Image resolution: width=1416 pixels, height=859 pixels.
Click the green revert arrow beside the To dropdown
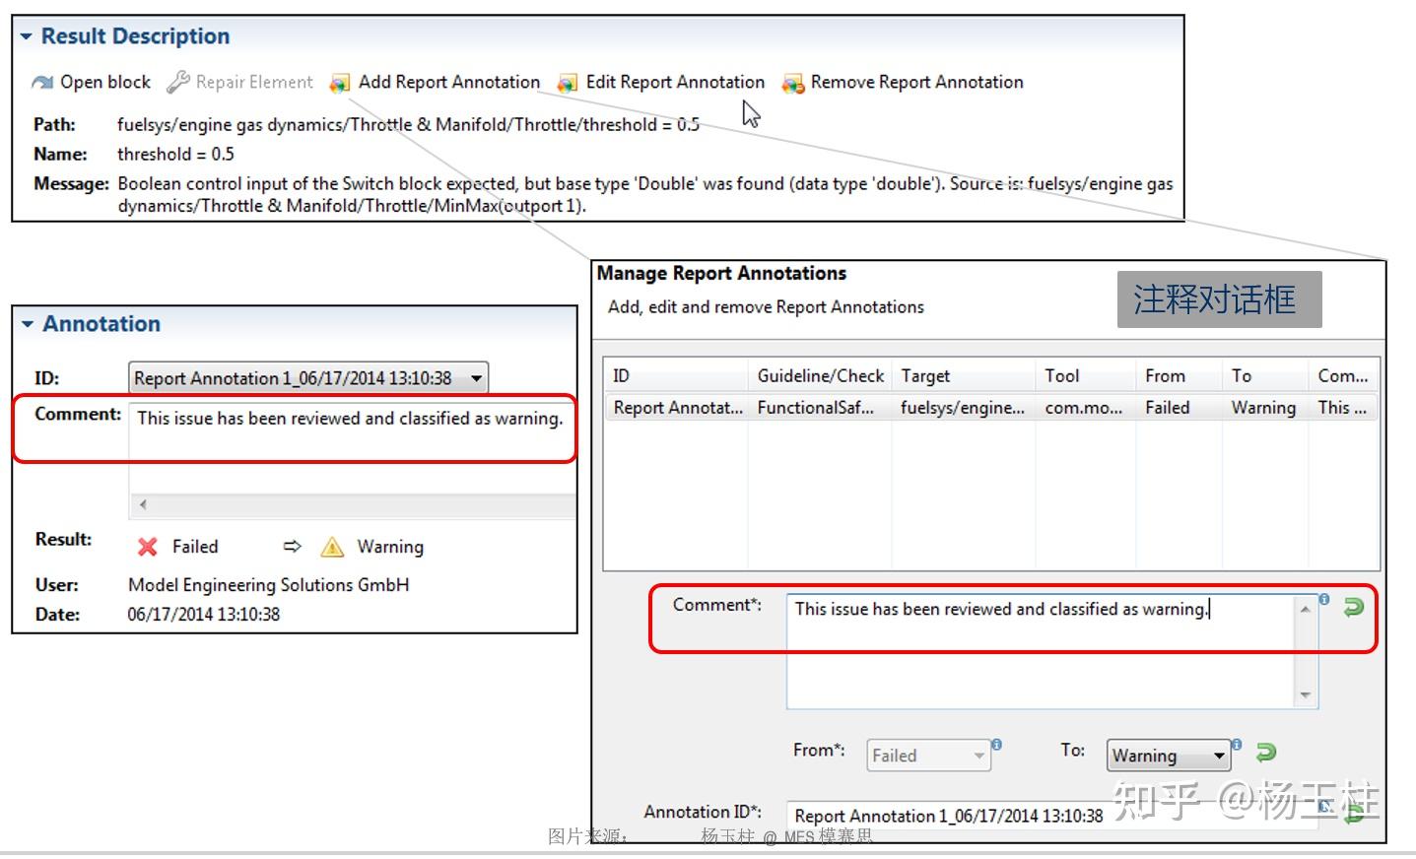click(x=1266, y=753)
